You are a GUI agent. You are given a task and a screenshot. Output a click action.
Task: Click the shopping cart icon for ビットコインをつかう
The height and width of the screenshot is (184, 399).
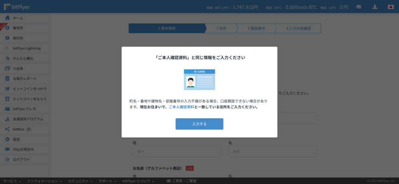(7, 88)
